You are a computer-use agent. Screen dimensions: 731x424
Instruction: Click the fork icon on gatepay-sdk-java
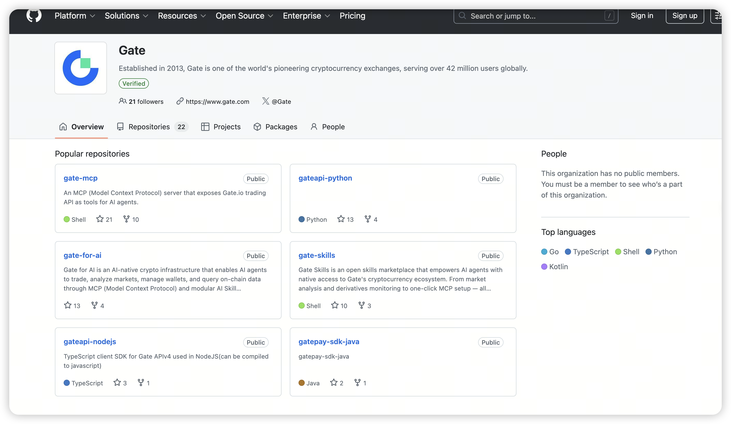357,383
